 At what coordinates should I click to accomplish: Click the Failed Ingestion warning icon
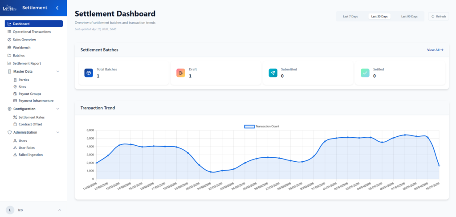pos(15,155)
